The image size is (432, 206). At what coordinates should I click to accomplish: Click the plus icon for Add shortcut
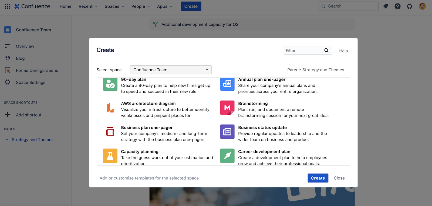tap(8, 115)
